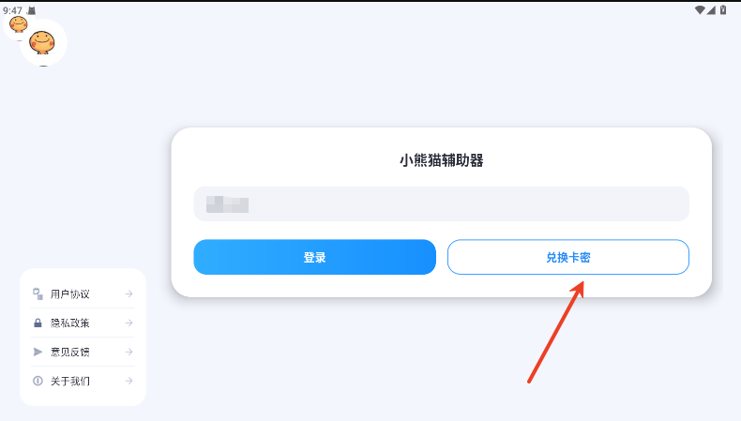Tap the battery status icon

coord(723,10)
